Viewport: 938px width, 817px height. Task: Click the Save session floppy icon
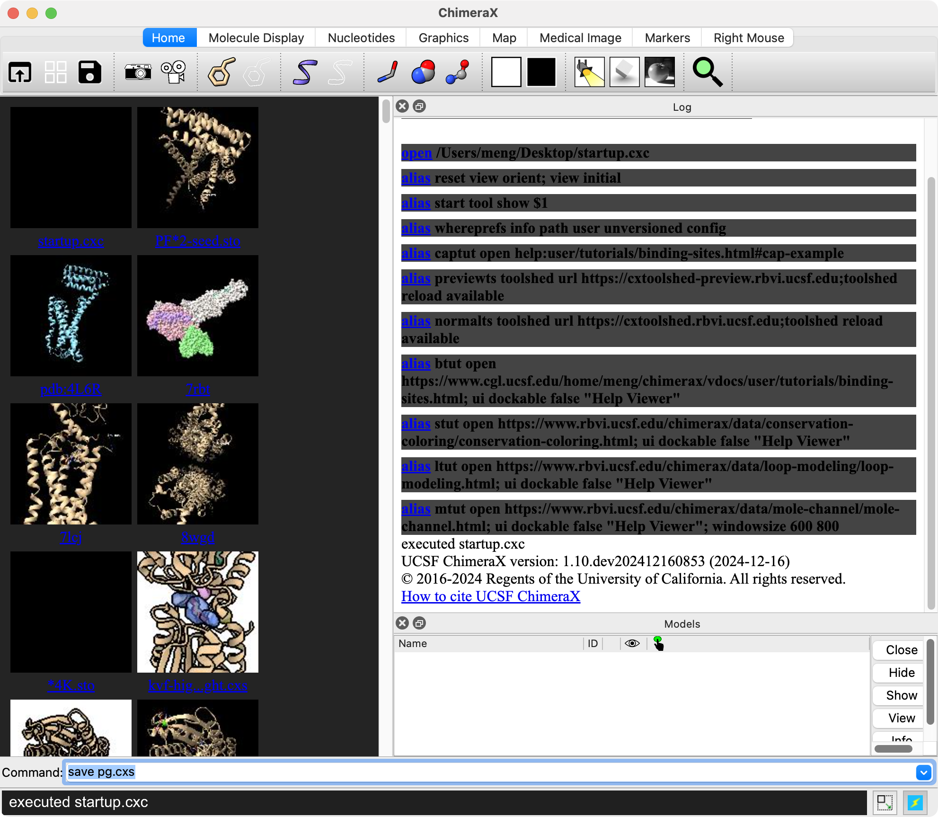tap(89, 72)
